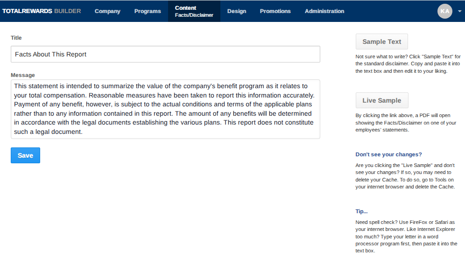Open the Promotions menu

pos(275,11)
